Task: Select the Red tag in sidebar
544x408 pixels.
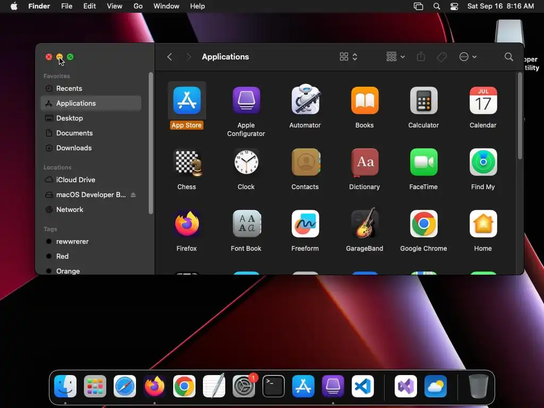Action: point(91,257)
